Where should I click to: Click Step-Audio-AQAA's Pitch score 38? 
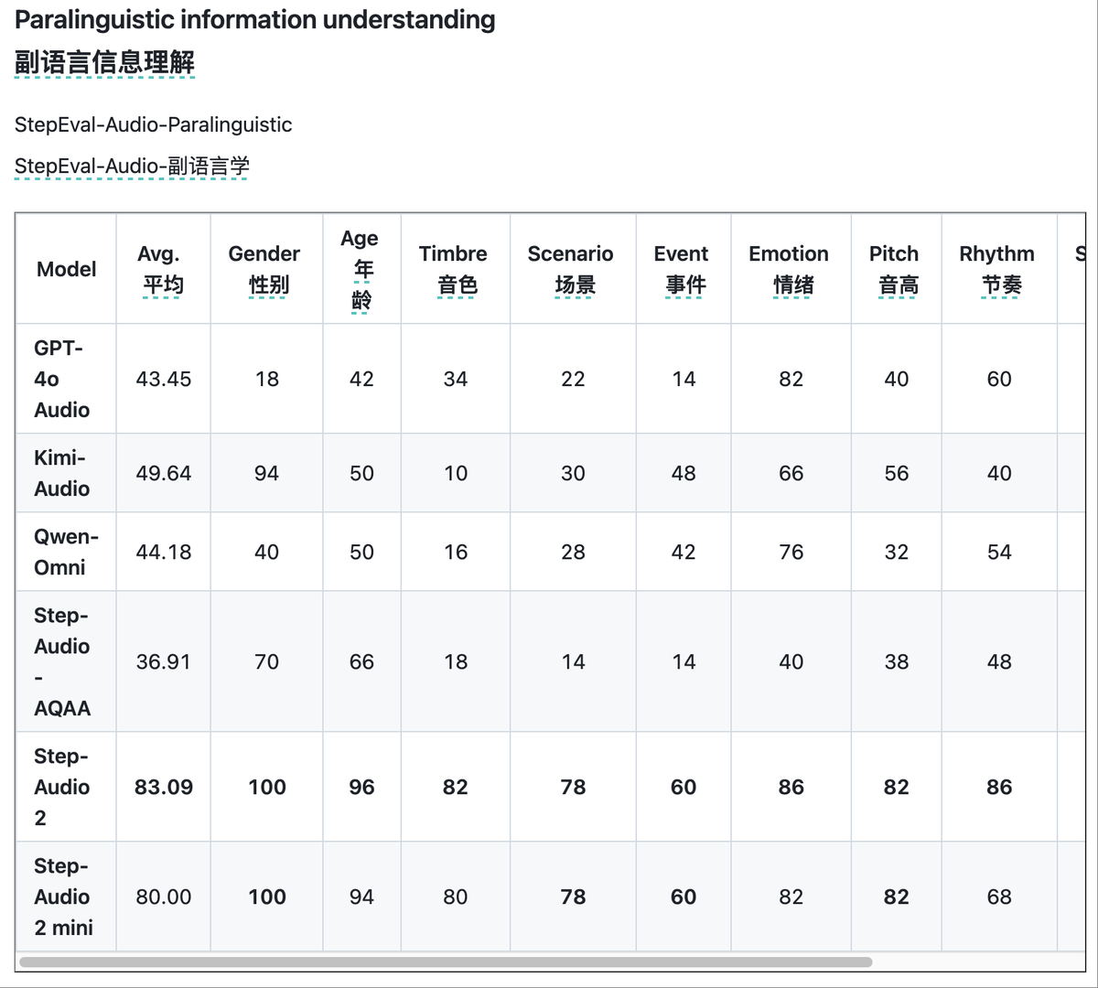point(897,661)
